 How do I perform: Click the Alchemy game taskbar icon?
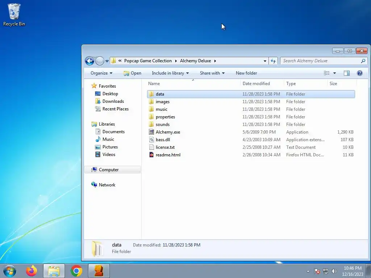pos(99,271)
